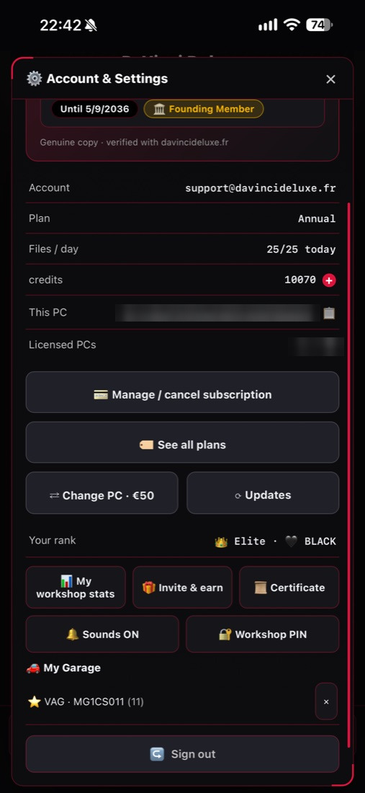The width and height of the screenshot is (365, 793).
Task: Open Manage / cancel subscription
Action: coord(182,392)
